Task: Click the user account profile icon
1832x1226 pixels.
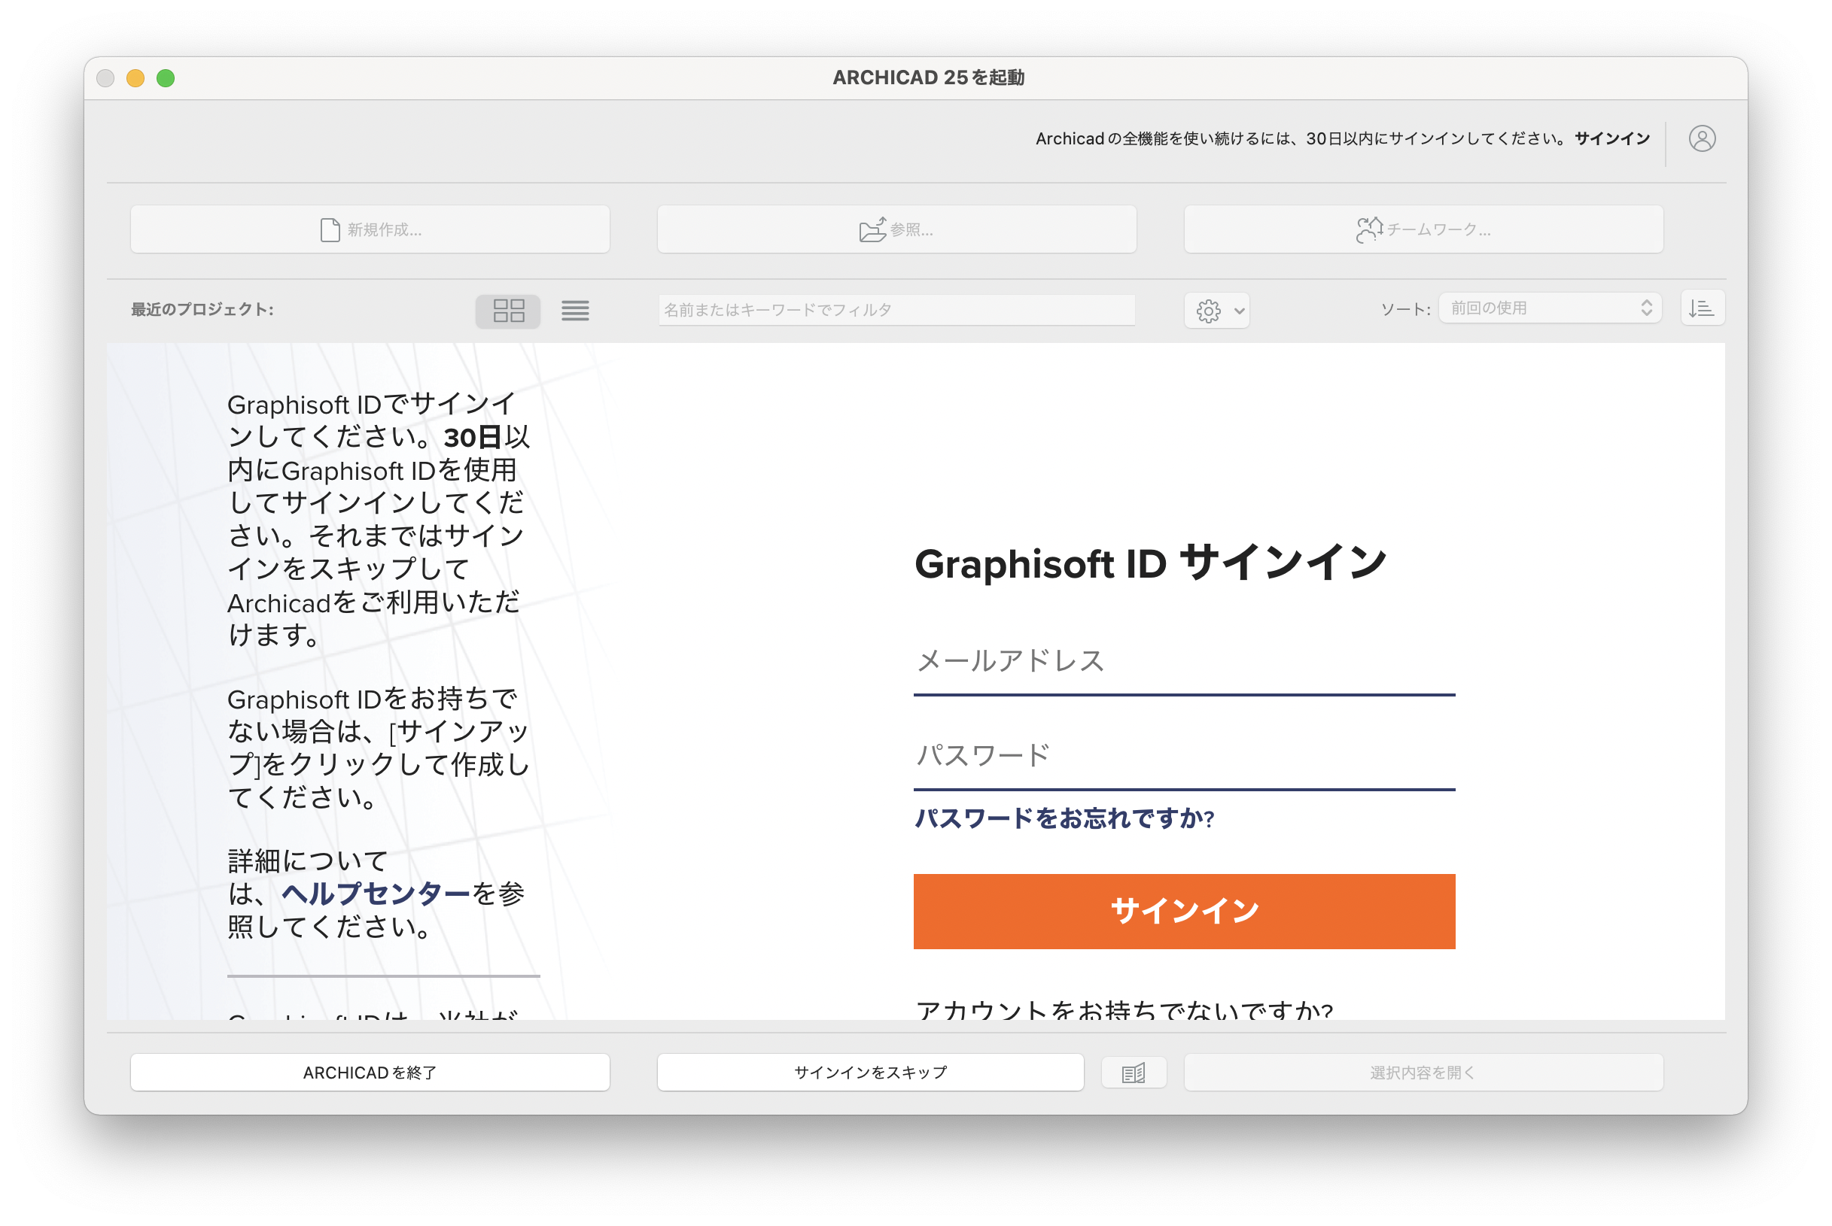Action: coord(1701,139)
